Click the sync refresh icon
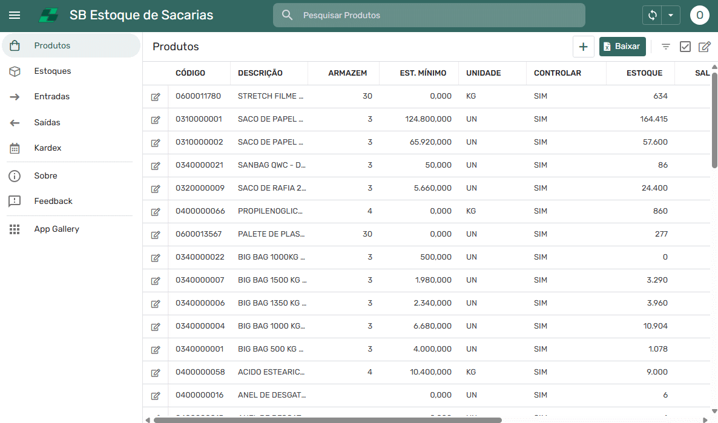This screenshot has width=718, height=423. pos(653,15)
